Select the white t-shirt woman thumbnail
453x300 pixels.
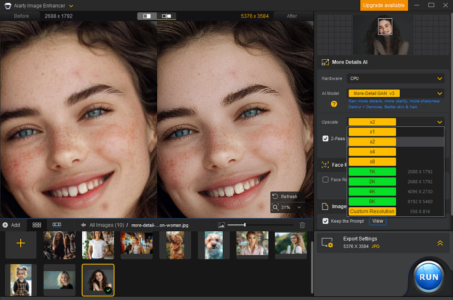tap(98, 245)
